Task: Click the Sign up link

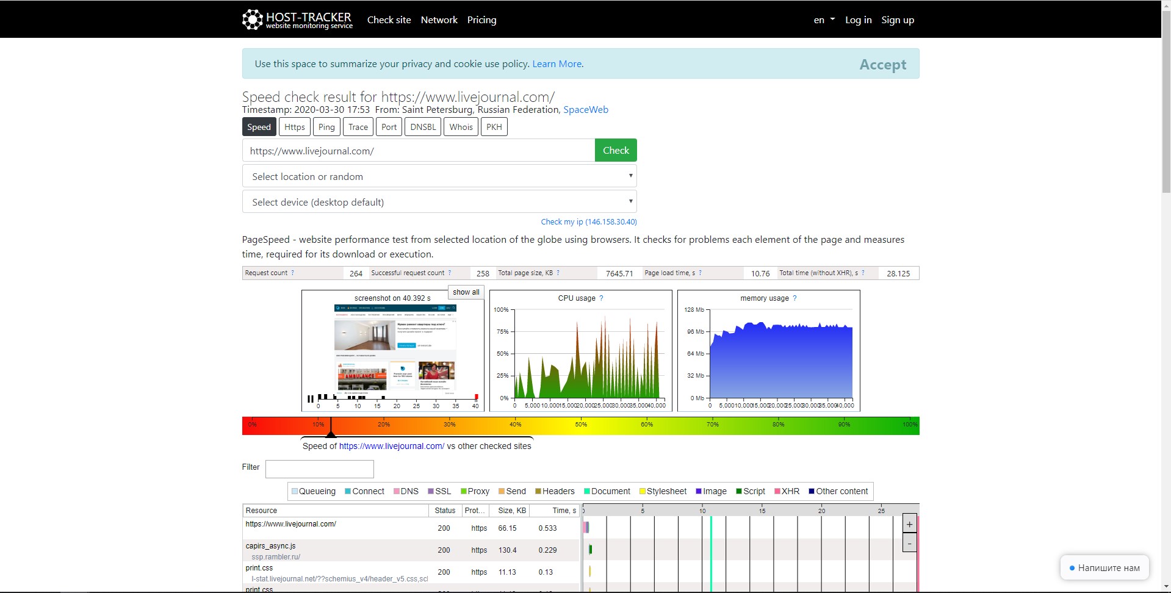Action: coord(898,20)
